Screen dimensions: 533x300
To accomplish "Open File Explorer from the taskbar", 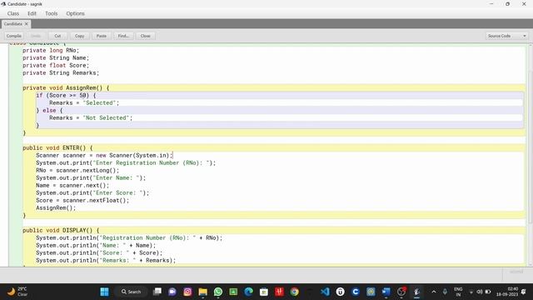I will (x=203, y=292).
